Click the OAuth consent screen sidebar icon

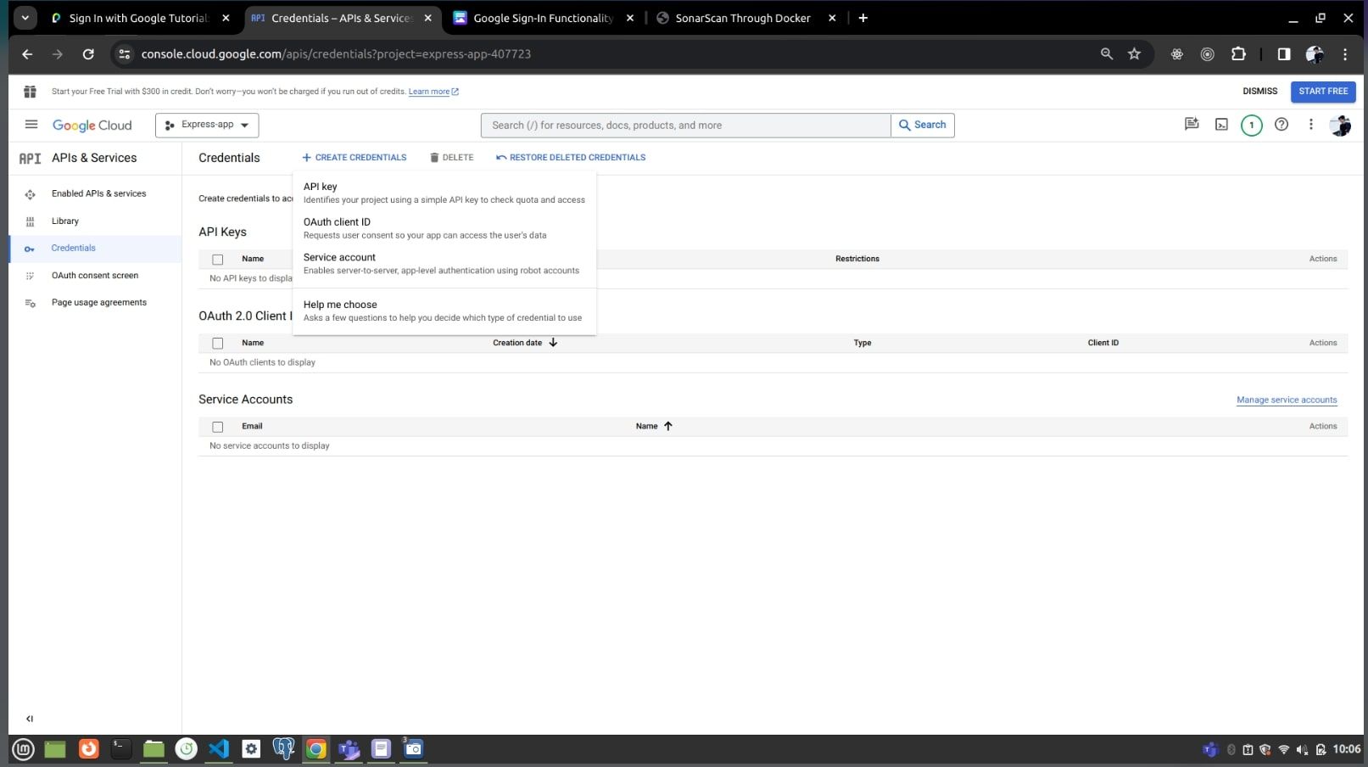click(30, 276)
